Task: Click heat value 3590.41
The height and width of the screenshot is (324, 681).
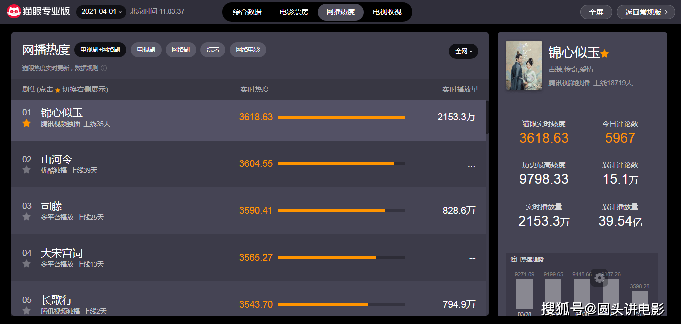Action: point(256,211)
